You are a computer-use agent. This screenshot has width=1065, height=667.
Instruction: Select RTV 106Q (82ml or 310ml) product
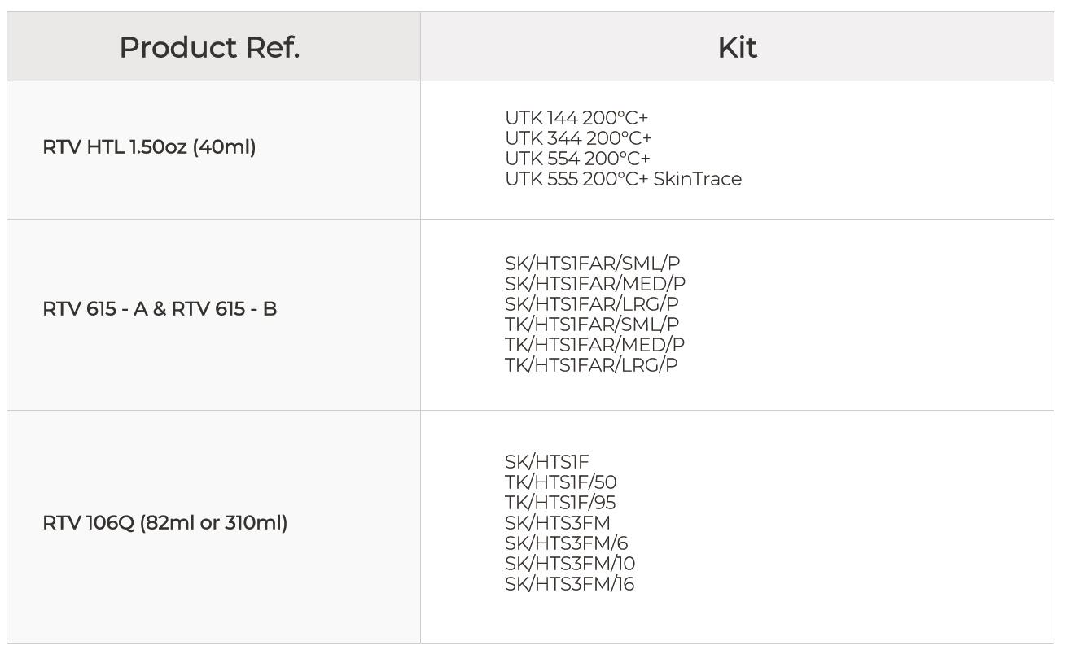164,522
